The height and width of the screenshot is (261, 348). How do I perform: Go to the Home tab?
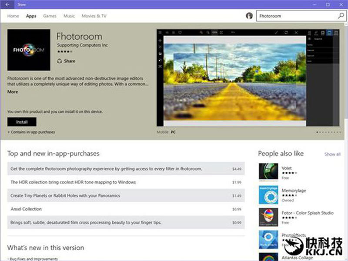[x=13, y=16]
